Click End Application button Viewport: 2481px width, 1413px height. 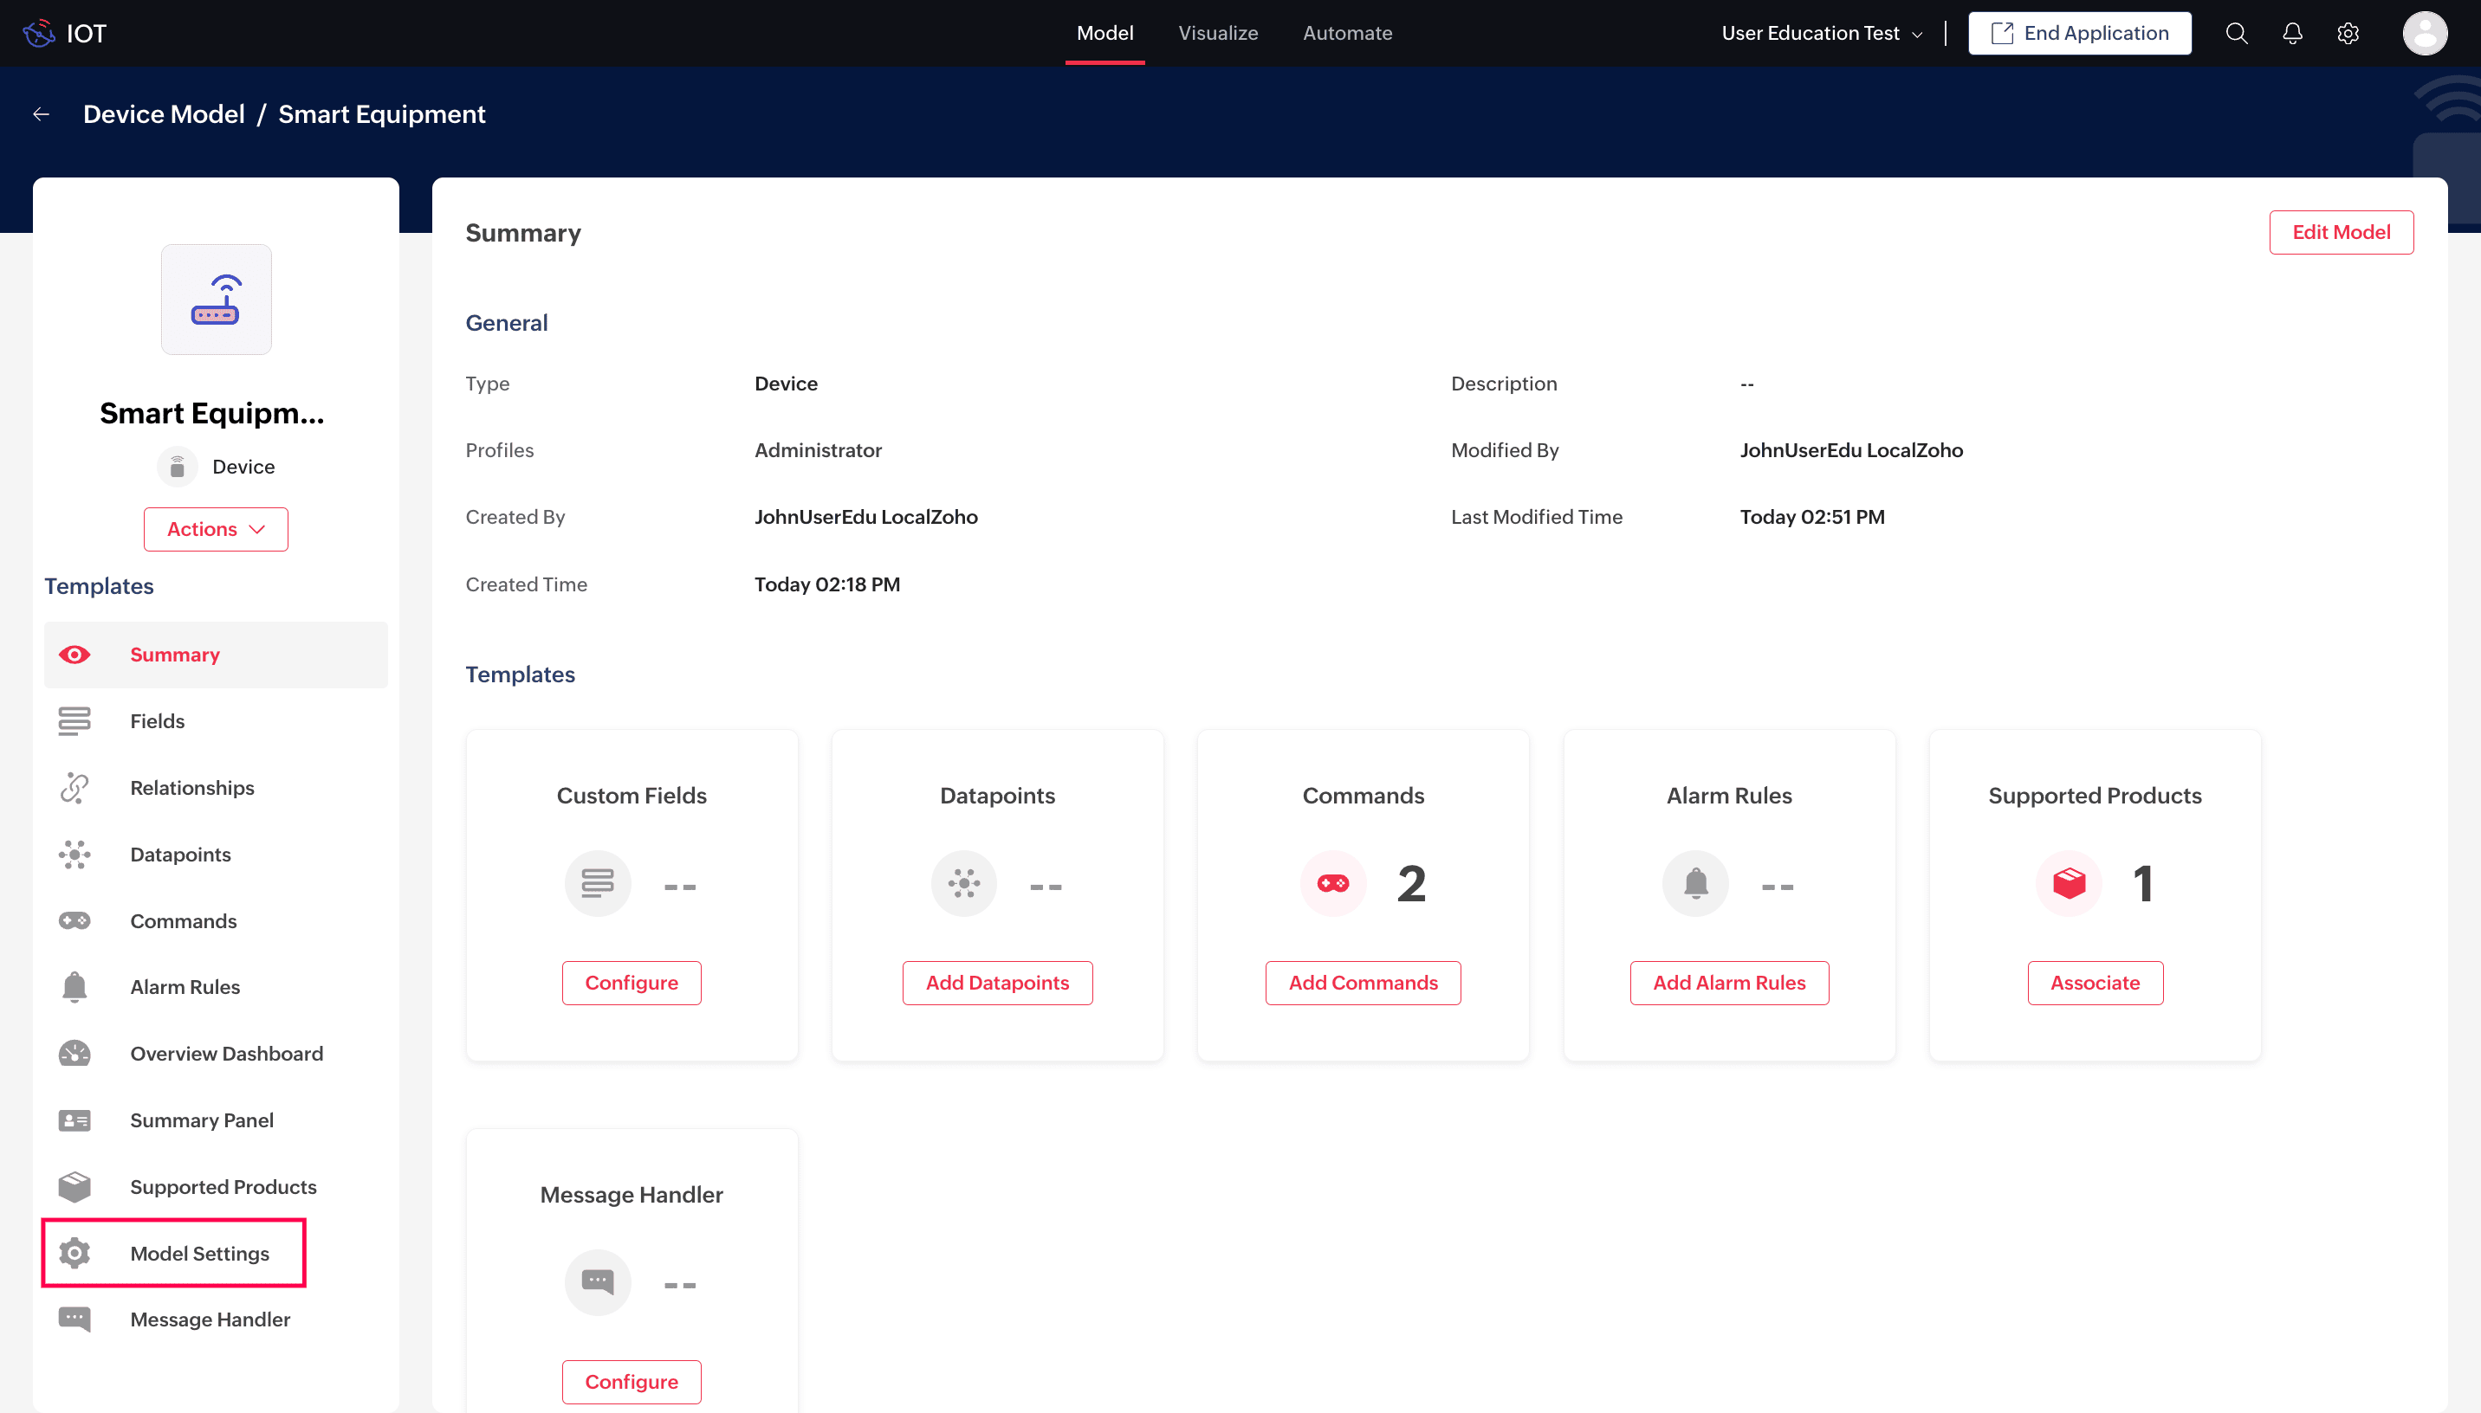(x=2078, y=34)
